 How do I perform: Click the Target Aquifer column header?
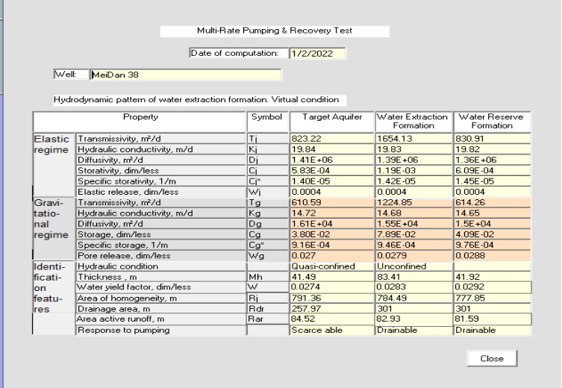332,122
